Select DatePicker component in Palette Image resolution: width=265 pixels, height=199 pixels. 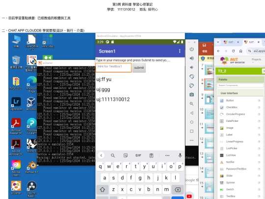coord(232,121)
